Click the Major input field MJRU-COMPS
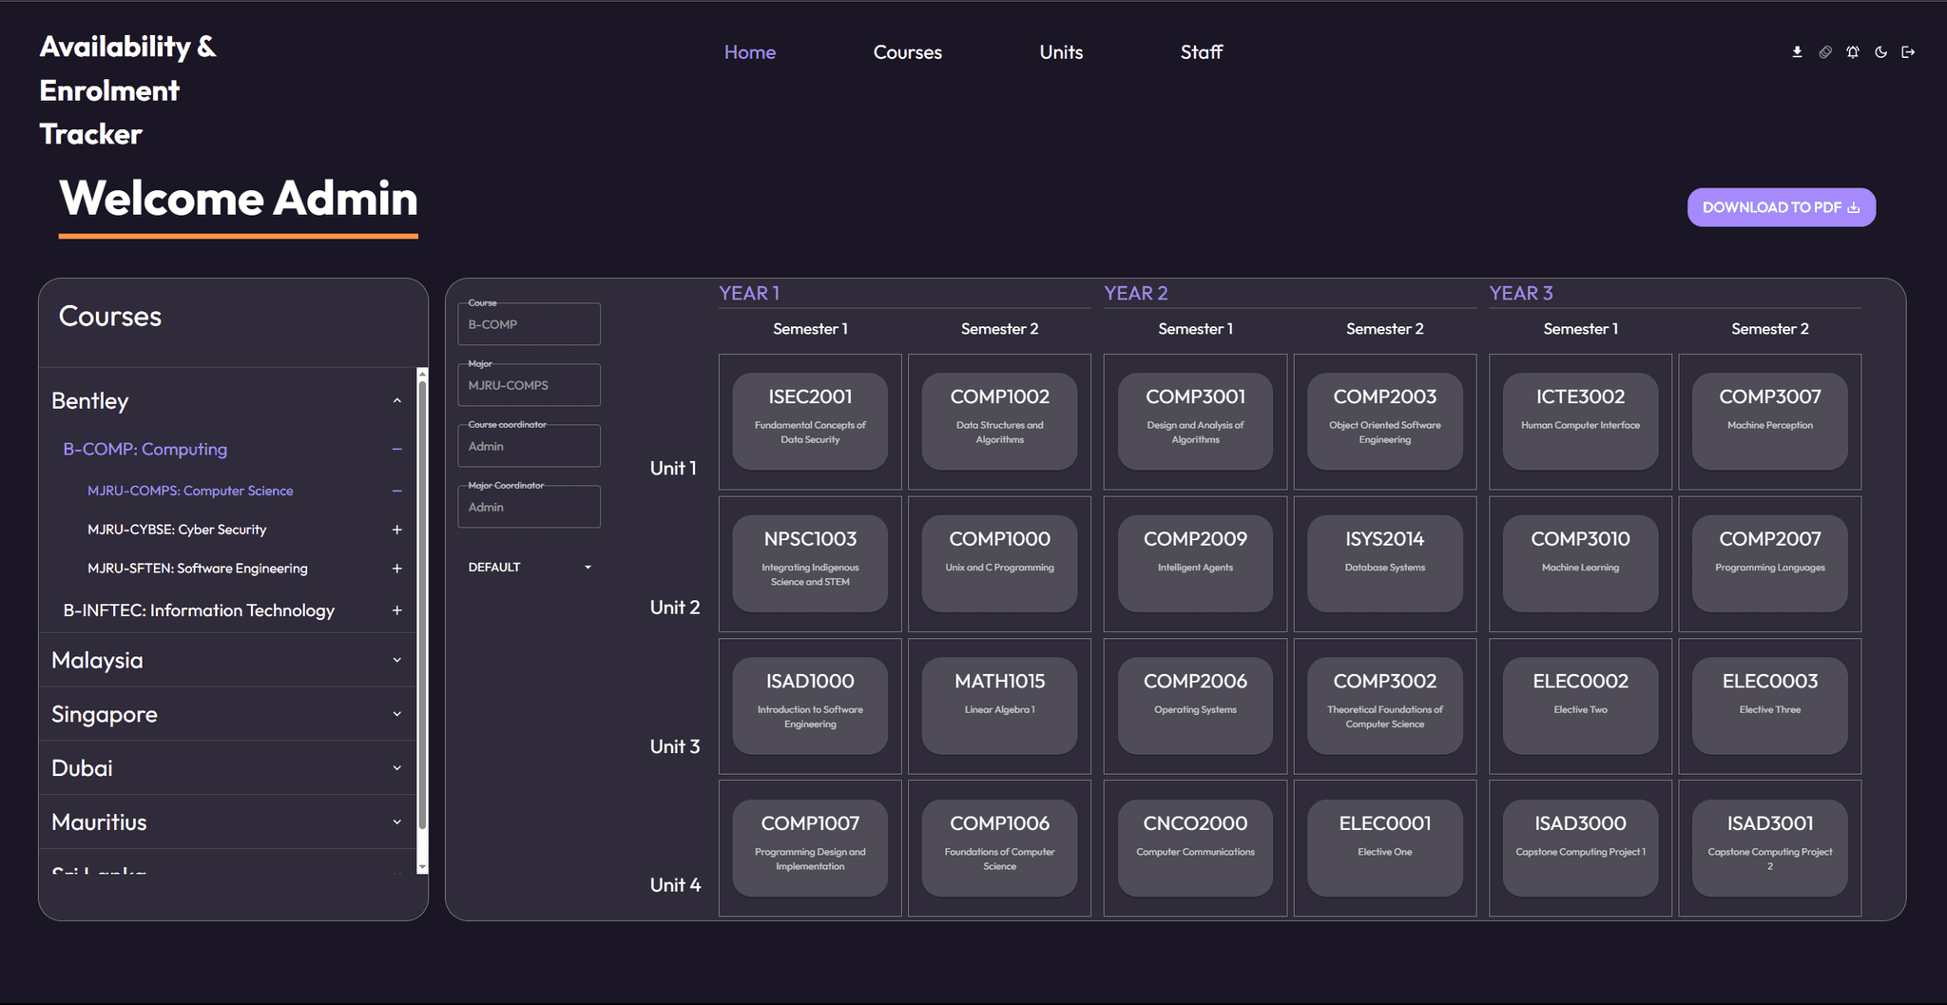This screenshot has height=1005, width=1947. coord(529,385)
